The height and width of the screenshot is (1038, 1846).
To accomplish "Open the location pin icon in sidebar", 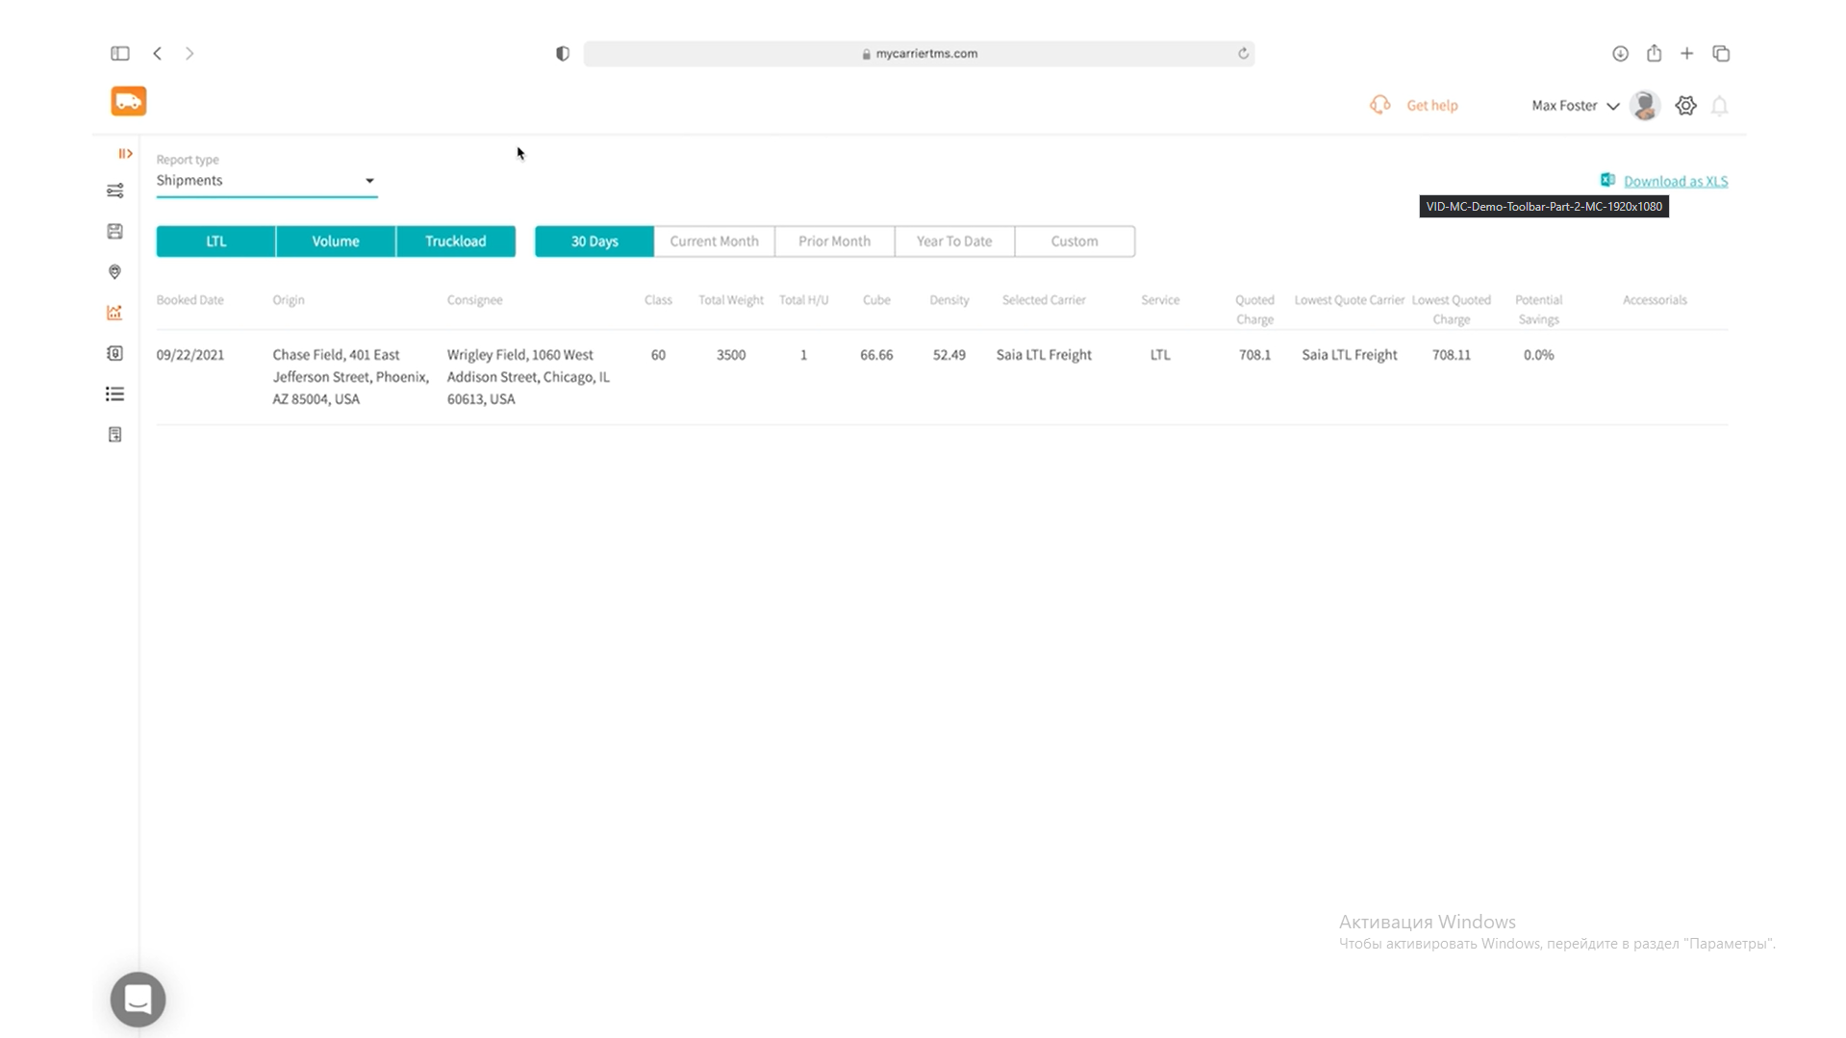I will [x=114, y=272].
